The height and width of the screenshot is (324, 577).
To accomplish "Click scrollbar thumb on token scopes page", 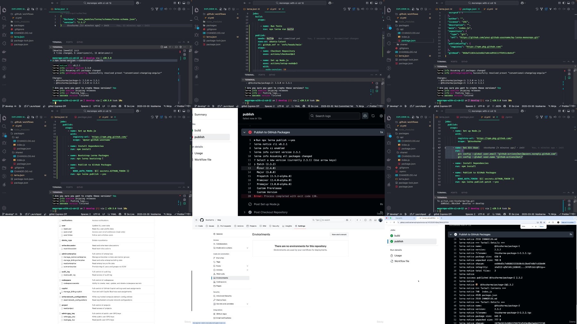I will tap(192, 291).
